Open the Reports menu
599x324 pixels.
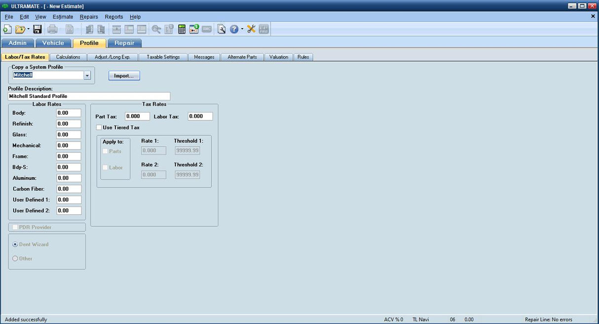(114, 16)
